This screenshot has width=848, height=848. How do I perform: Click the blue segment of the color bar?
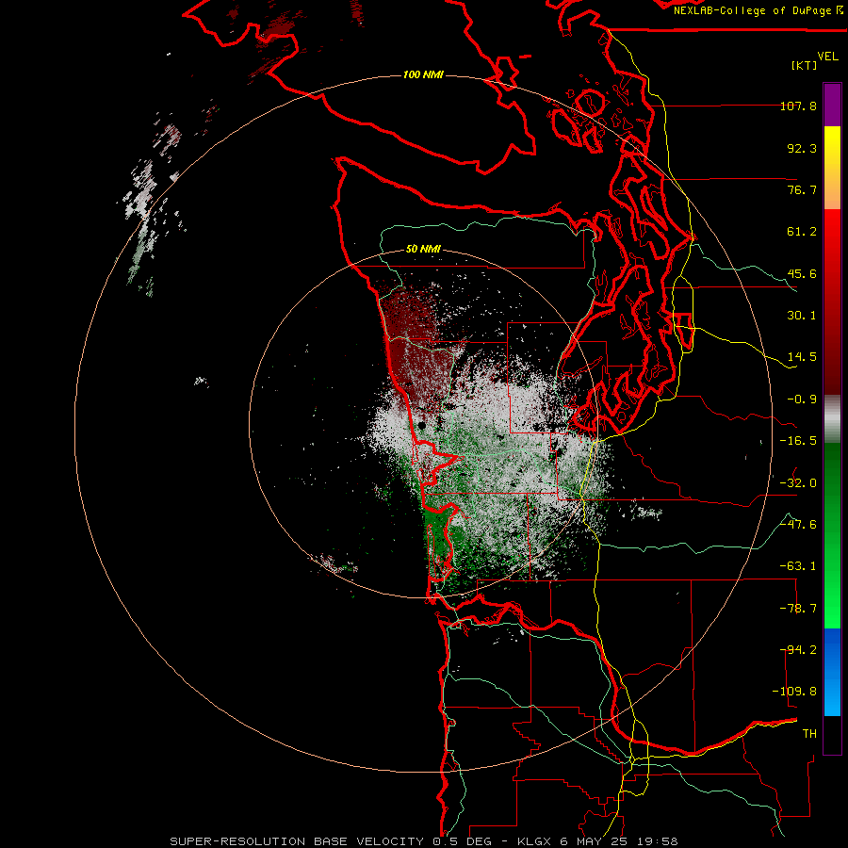832,672
